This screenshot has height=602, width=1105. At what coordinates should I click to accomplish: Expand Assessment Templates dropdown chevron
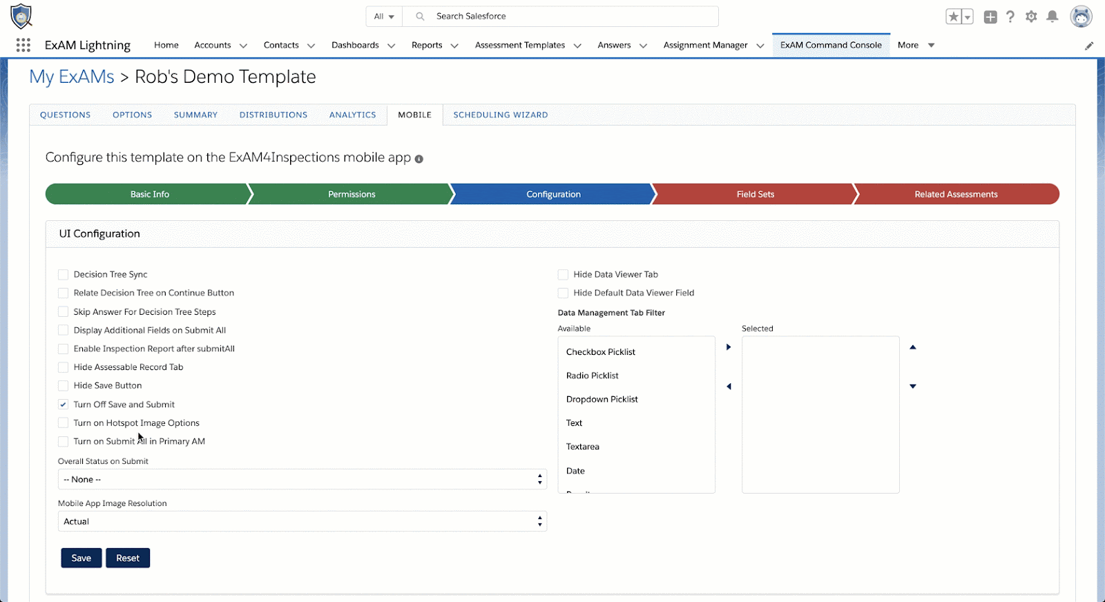click(x=577, y=46)
